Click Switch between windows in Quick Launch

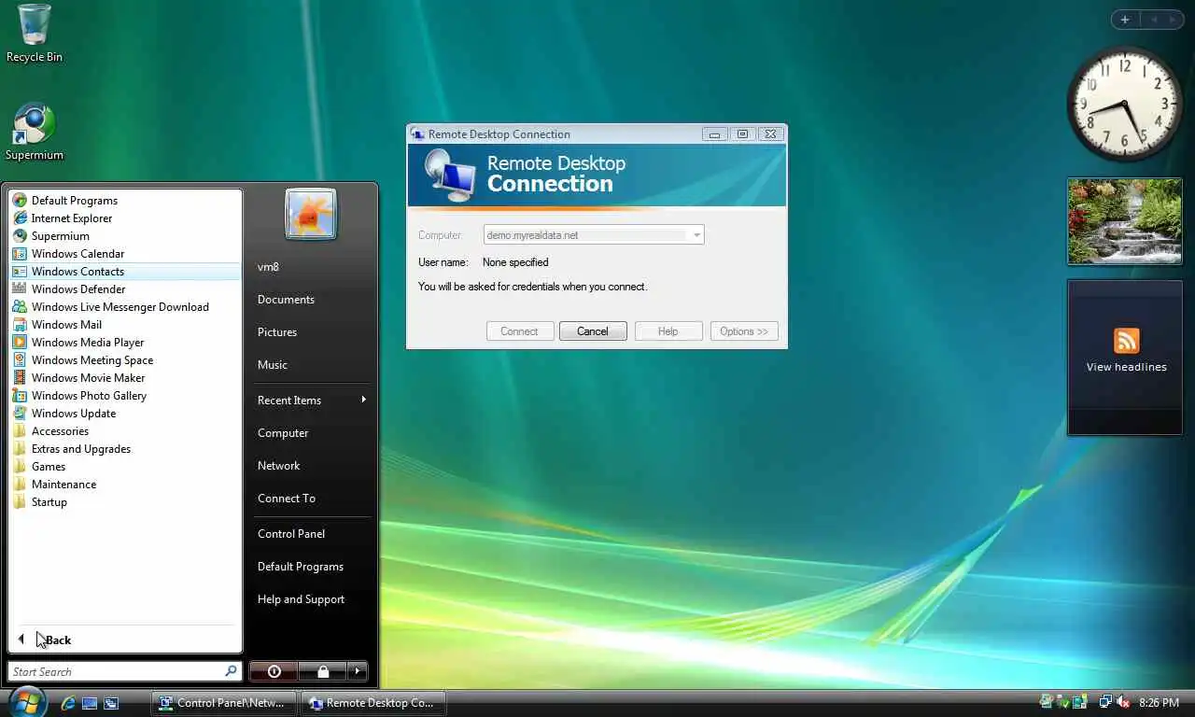pyautogui.click(x=111, y=703)
